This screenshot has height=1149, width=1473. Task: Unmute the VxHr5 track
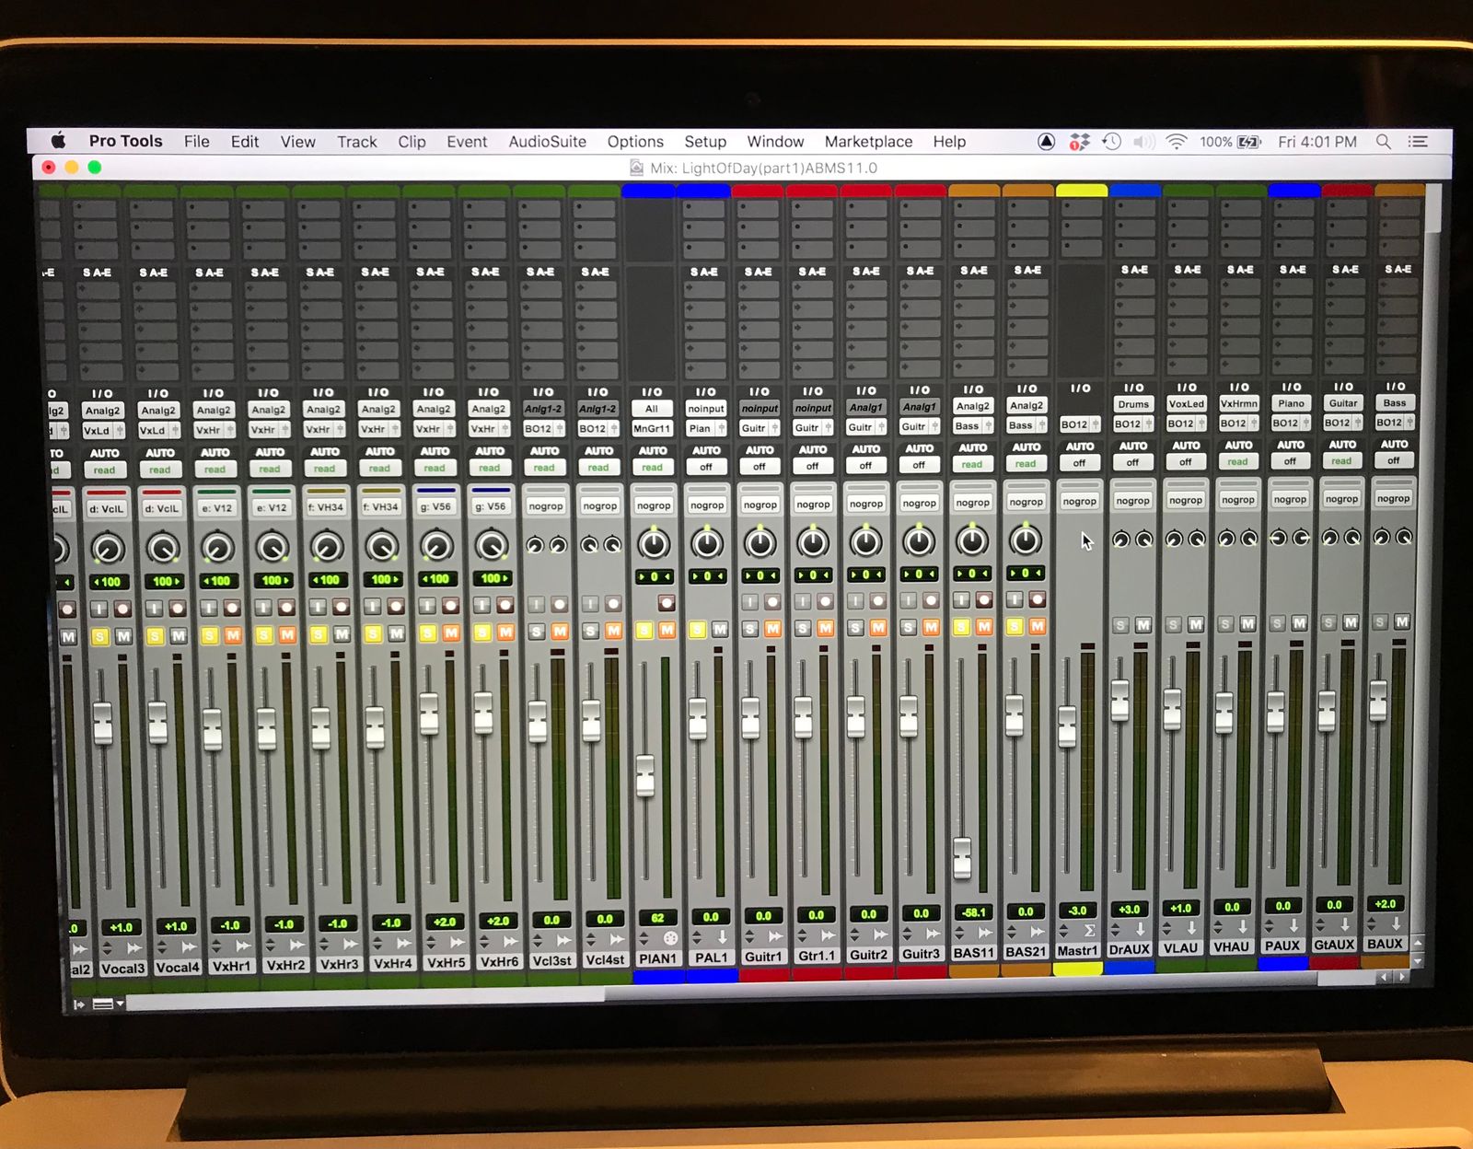[451, 633]
